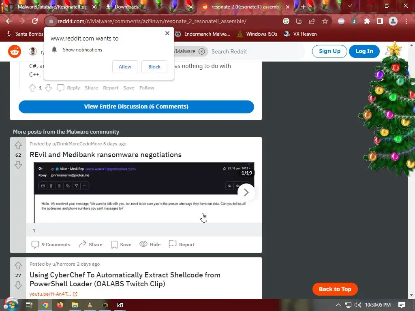This screenshot has height=311, width=415.
Task: Click the Sign Up button
Action: 329,51
